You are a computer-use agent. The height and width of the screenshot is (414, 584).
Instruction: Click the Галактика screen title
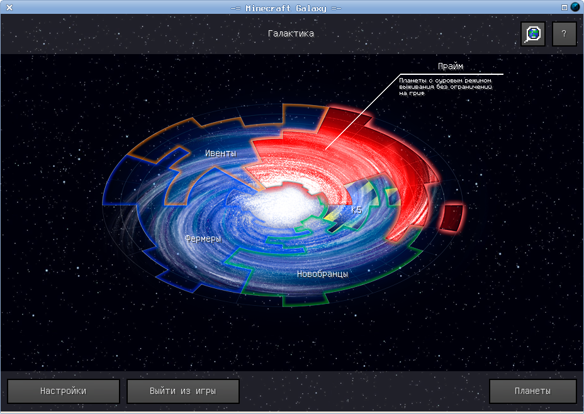[x=291, y=33]
